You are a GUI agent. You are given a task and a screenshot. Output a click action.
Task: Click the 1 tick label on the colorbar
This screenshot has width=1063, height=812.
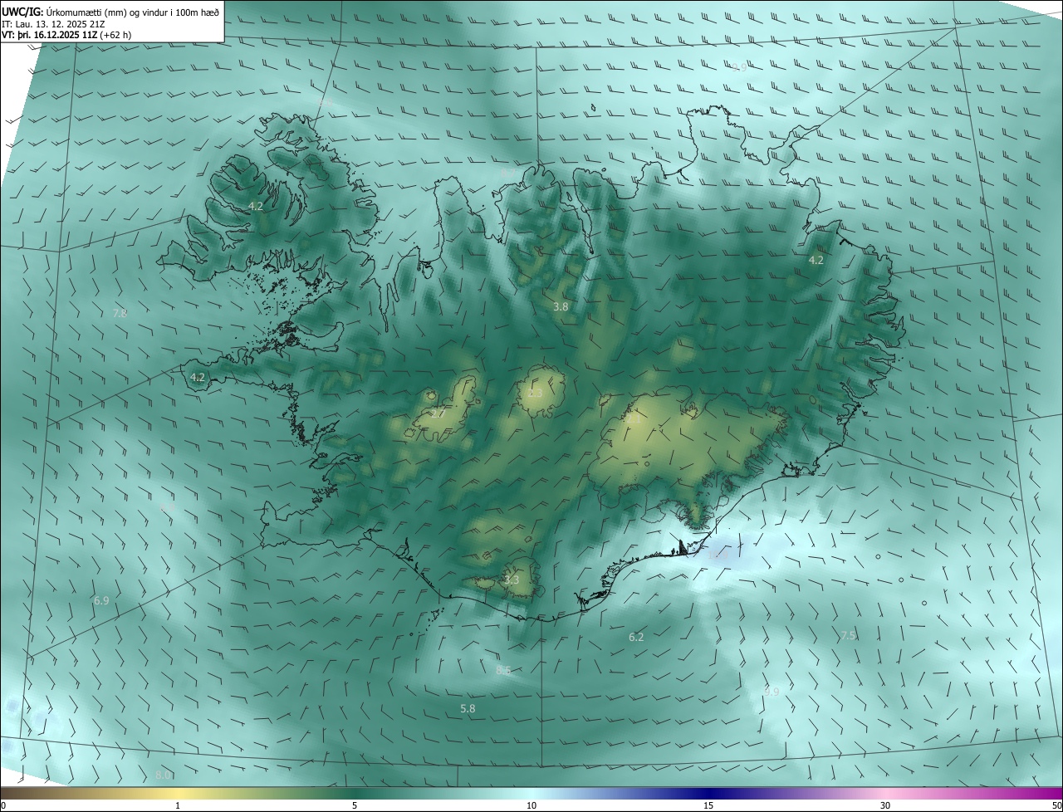point(178,805)
